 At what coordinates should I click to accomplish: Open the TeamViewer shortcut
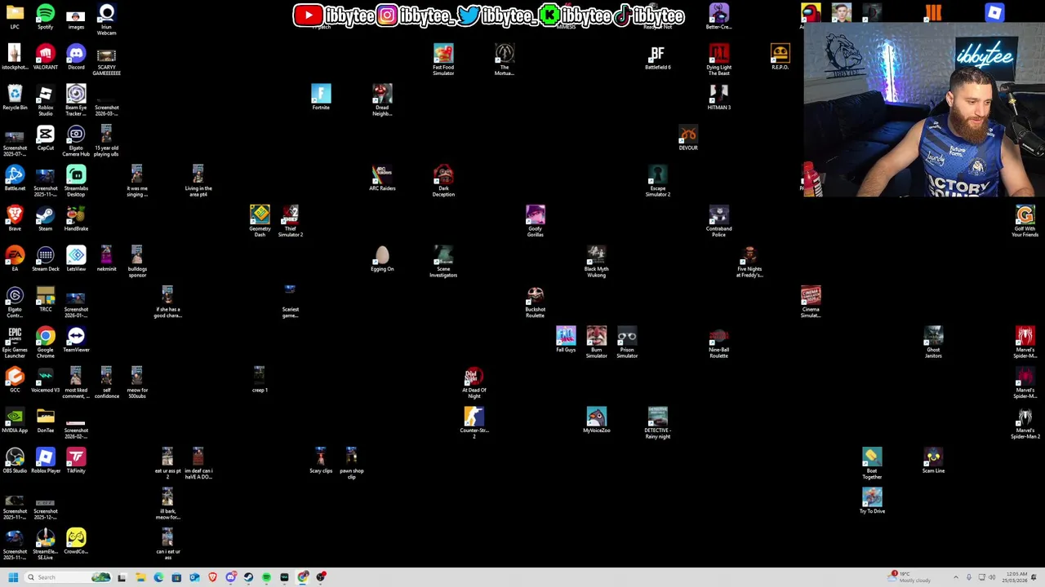coord(76,339)
